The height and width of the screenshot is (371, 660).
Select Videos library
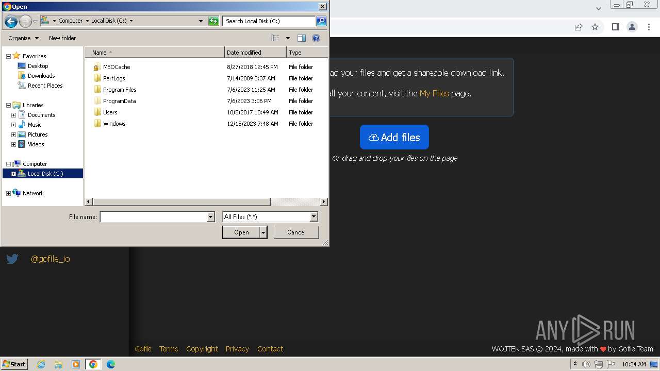[36, 144]
